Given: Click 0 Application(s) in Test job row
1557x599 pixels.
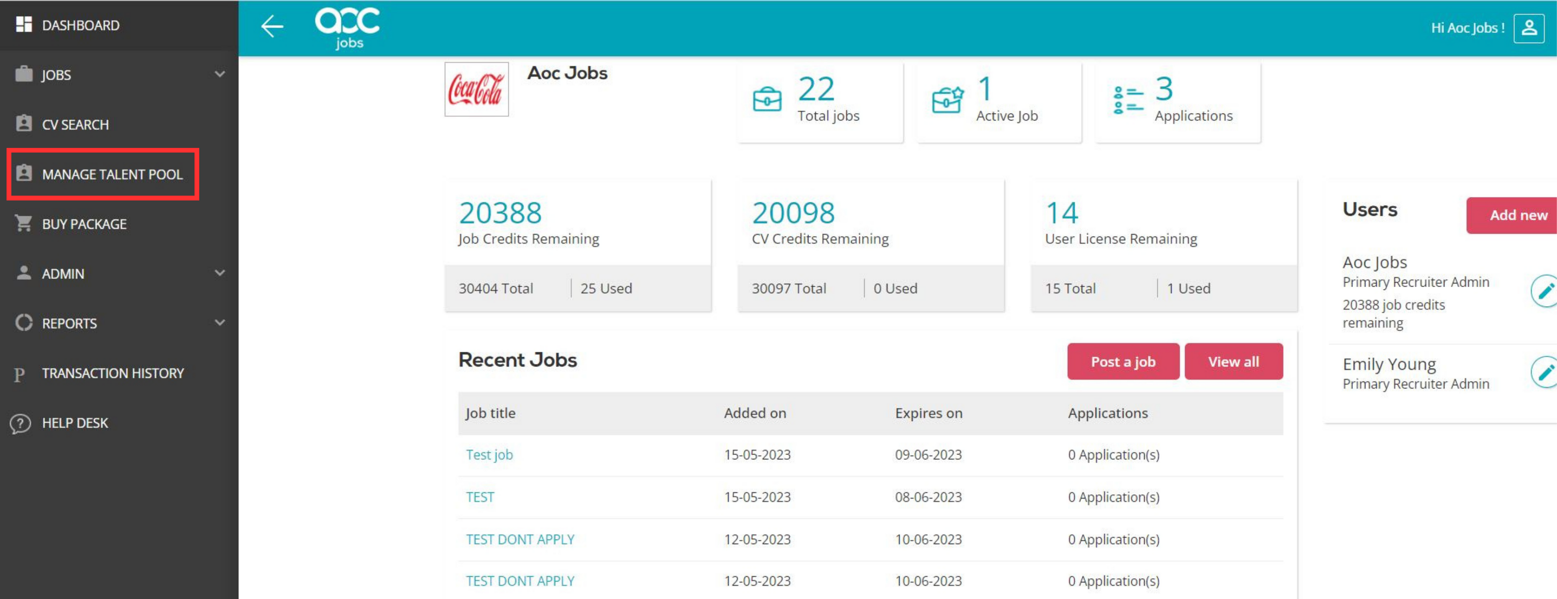Looking at the screenshot, I should click(1113, 455).
